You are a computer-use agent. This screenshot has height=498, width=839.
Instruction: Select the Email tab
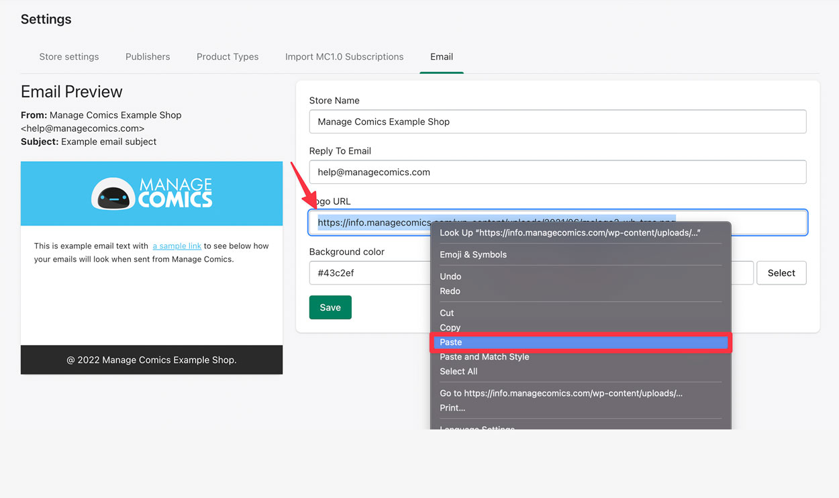coord(442,57)
